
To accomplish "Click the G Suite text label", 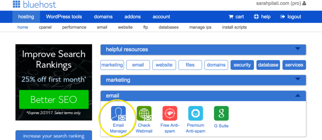I will (221, 126).
